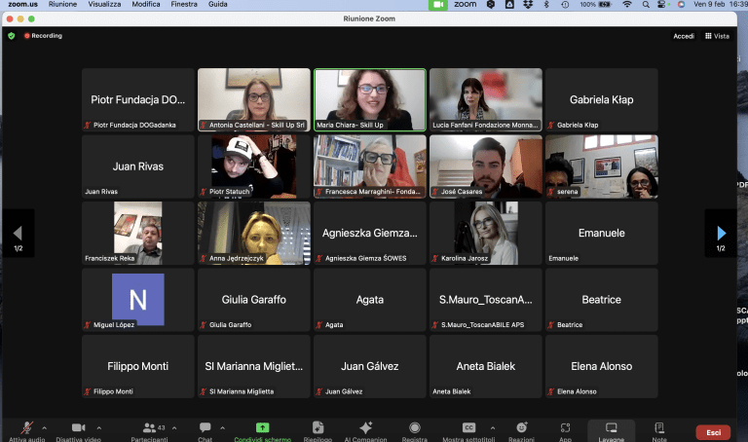Open the Reazioni emoji picker
The height and width of the screenshot is (442, 748).
521,431
